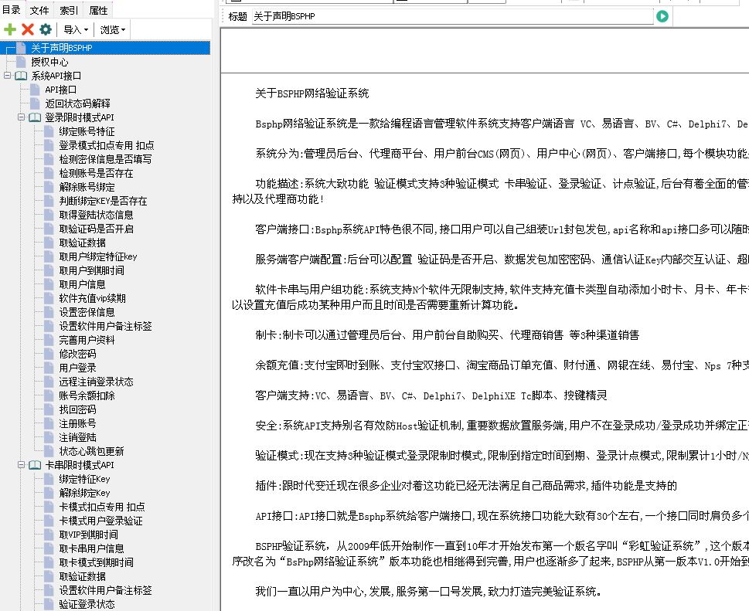
Task: Select 取卡模式到期时间 item
Action: click(x=96, y=562)
